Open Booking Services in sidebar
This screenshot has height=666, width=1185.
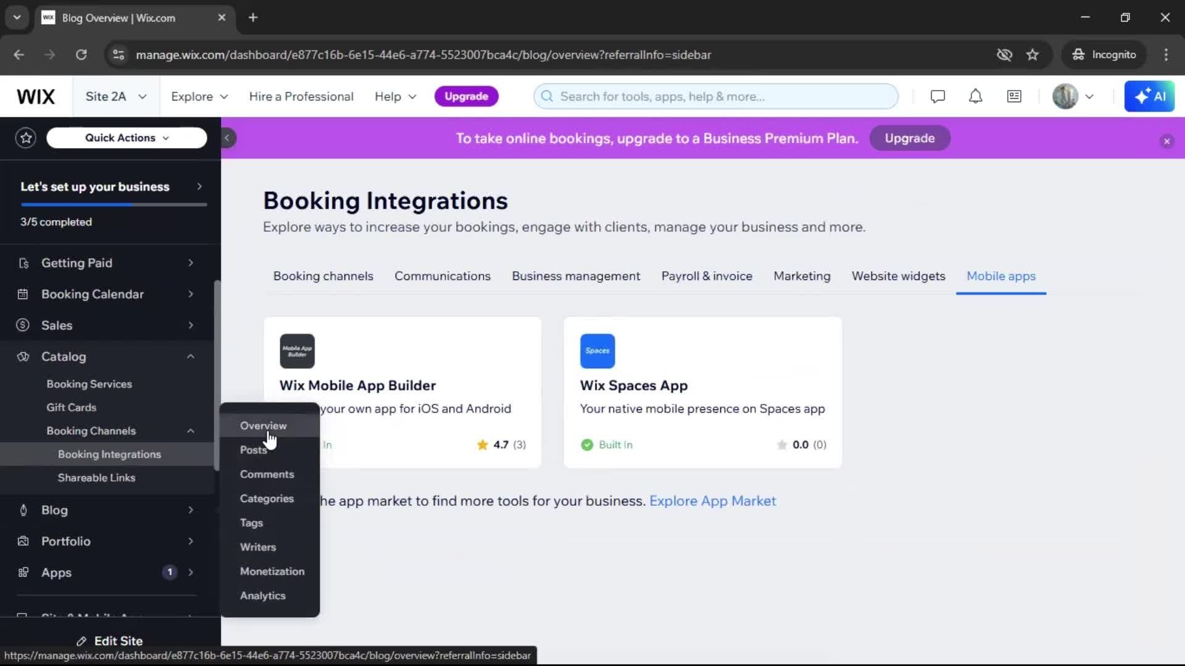89,384
